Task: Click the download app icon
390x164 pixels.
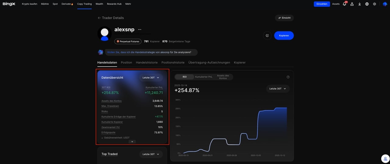Action: [360, 4]
